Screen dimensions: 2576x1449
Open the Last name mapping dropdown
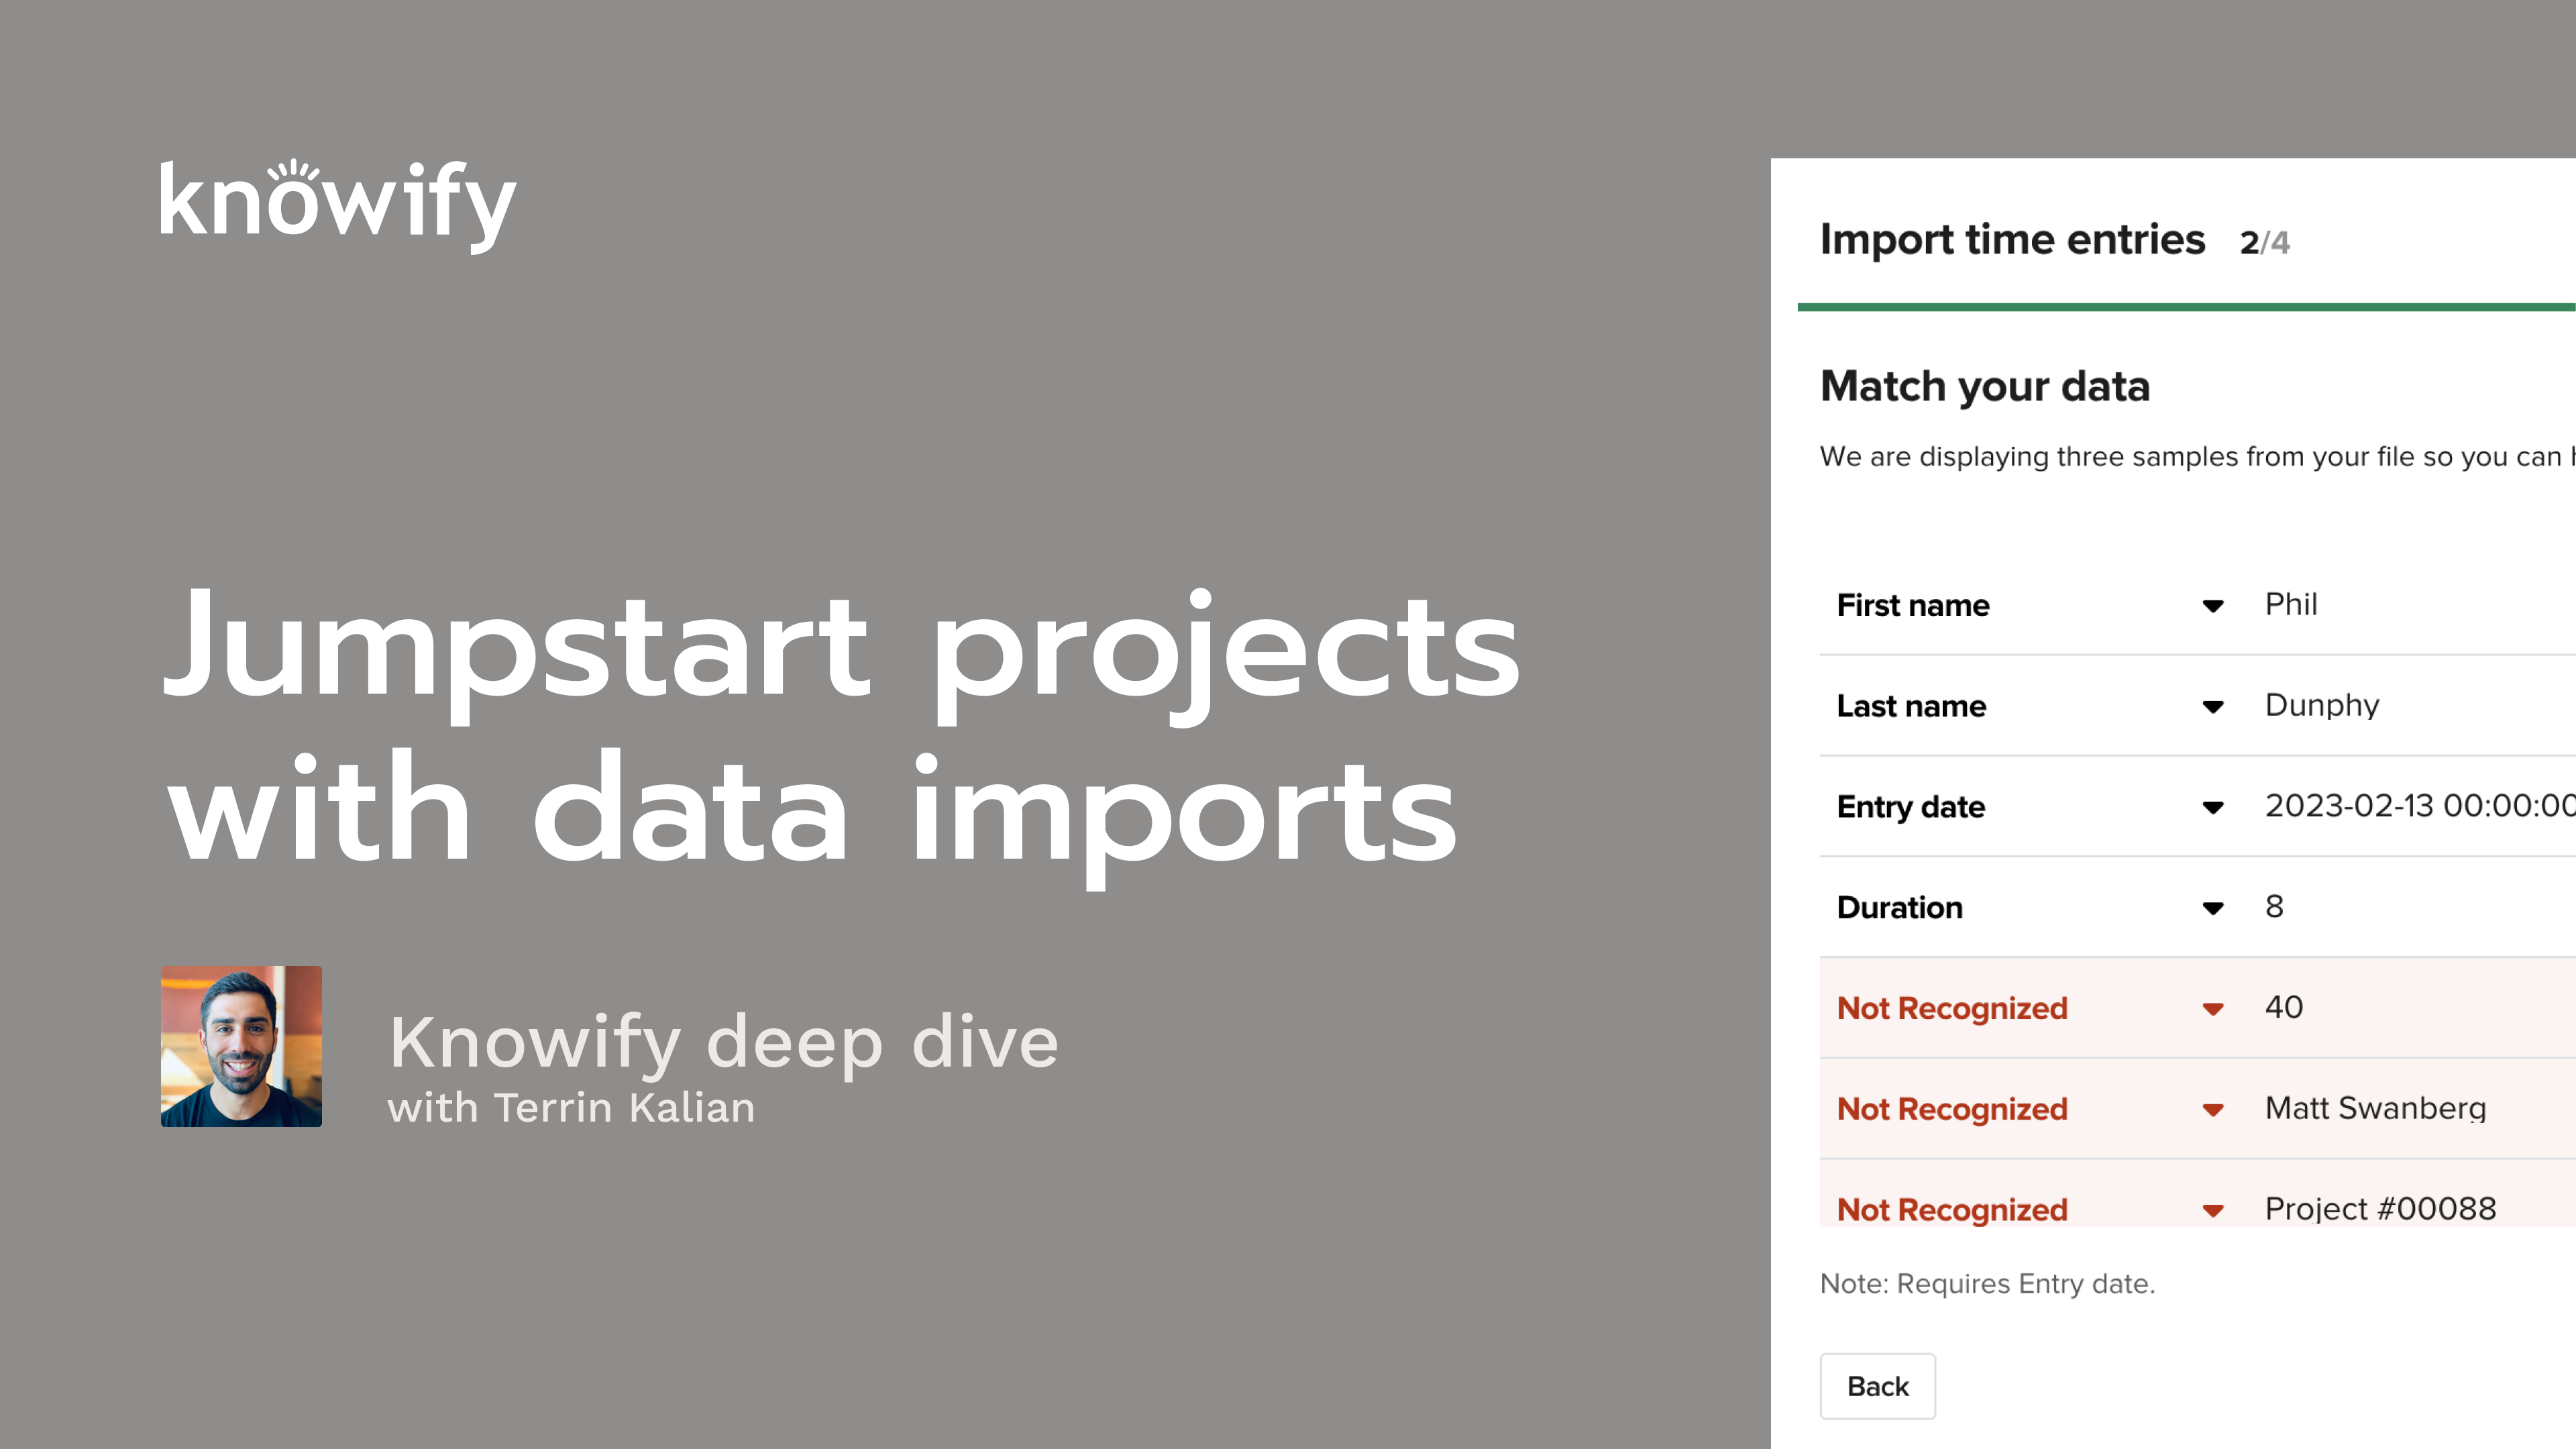click(x=2212, y=707)
